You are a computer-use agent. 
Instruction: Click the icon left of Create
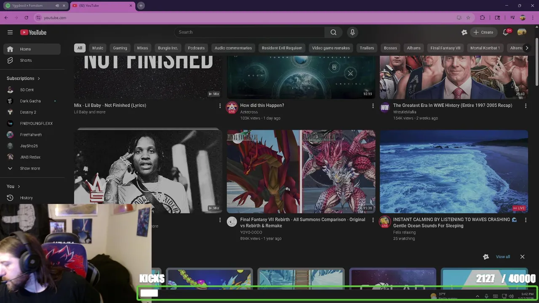pyautogui.click(x=464, y=32)
